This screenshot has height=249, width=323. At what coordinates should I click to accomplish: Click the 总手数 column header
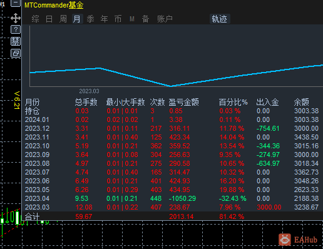point(86,102)
